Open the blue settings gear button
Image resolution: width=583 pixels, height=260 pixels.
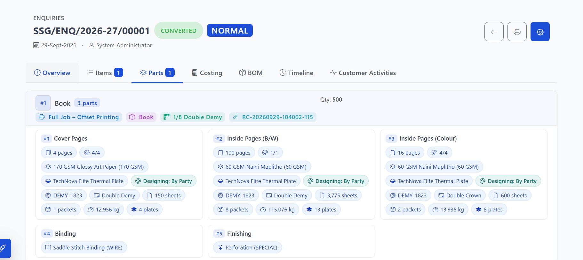540,32
